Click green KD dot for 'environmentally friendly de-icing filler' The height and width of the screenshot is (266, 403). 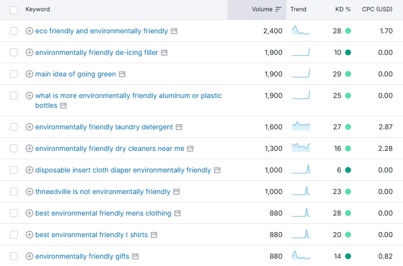[348, 52]
